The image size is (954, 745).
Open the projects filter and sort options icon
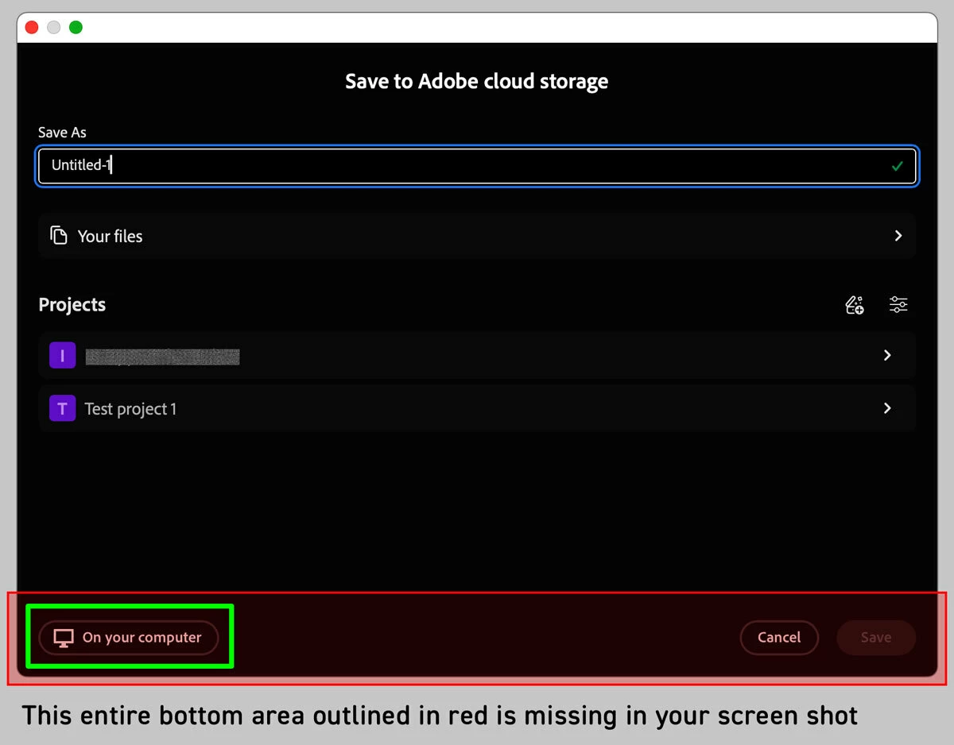(x=898, y=305)
